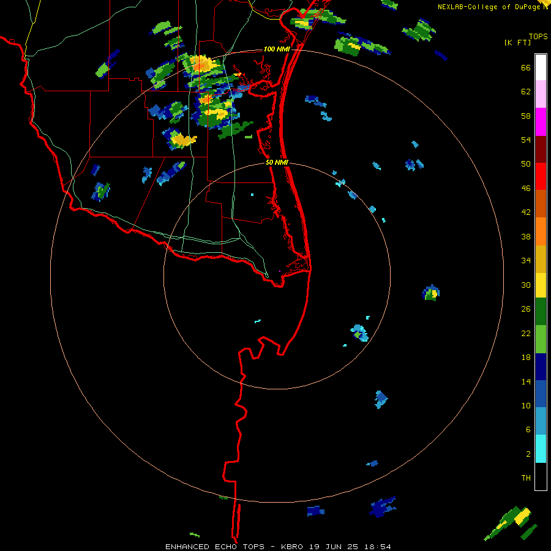Click the [K FT] units label
Viewport: 551px width, 551px height.
pos(517,43)
